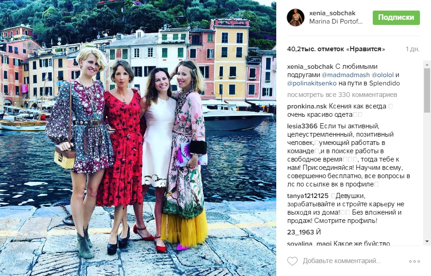Open commenter tanya1212125 profile
Viewport: 431px width, 276px height.
(x=308, y=196)
